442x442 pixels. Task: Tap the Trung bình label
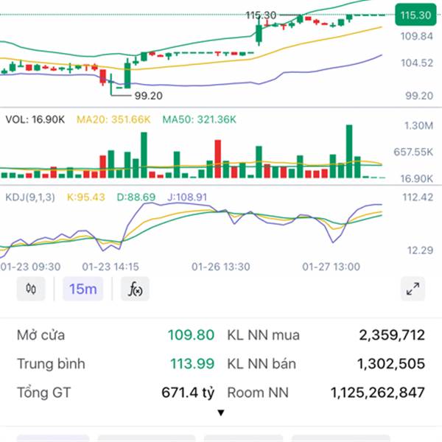(51, 364)
